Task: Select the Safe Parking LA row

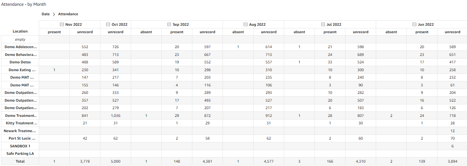Action: [20, 154]
